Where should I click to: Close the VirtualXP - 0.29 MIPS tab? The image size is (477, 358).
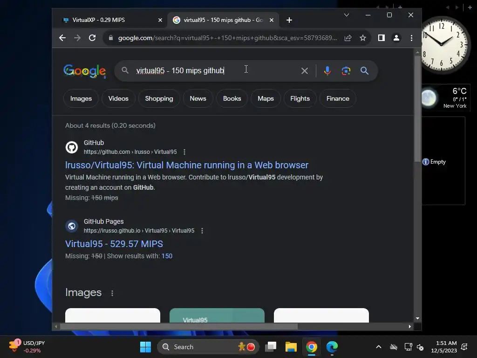pyautogui.click(x=160, y=20)
